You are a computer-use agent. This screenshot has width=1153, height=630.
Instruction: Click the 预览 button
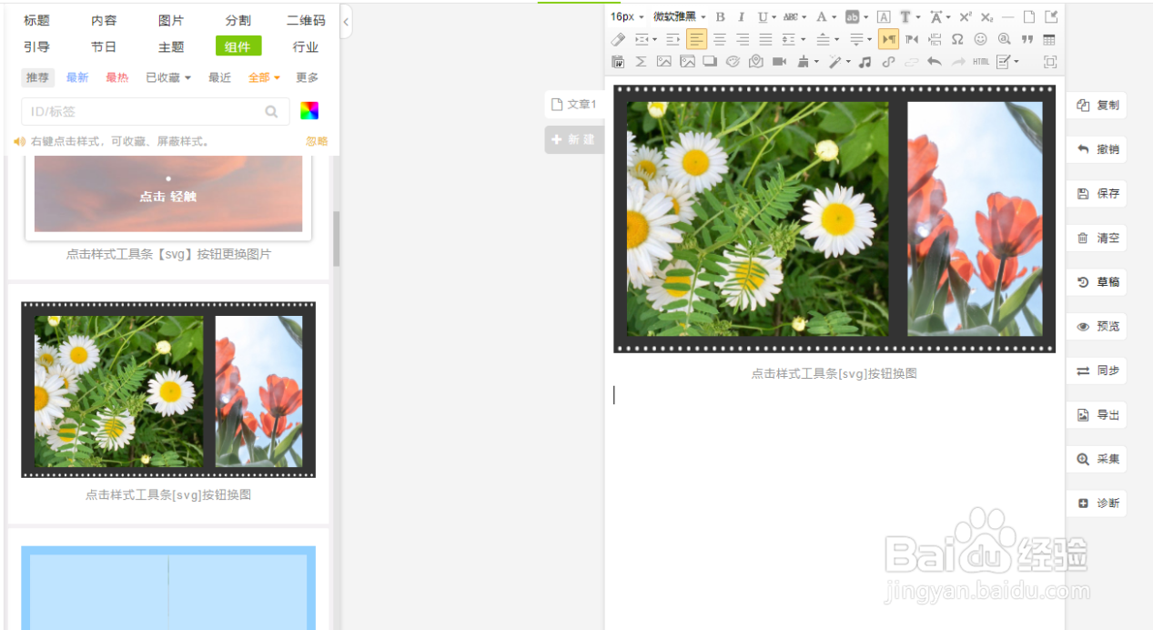click(1097, 327)
